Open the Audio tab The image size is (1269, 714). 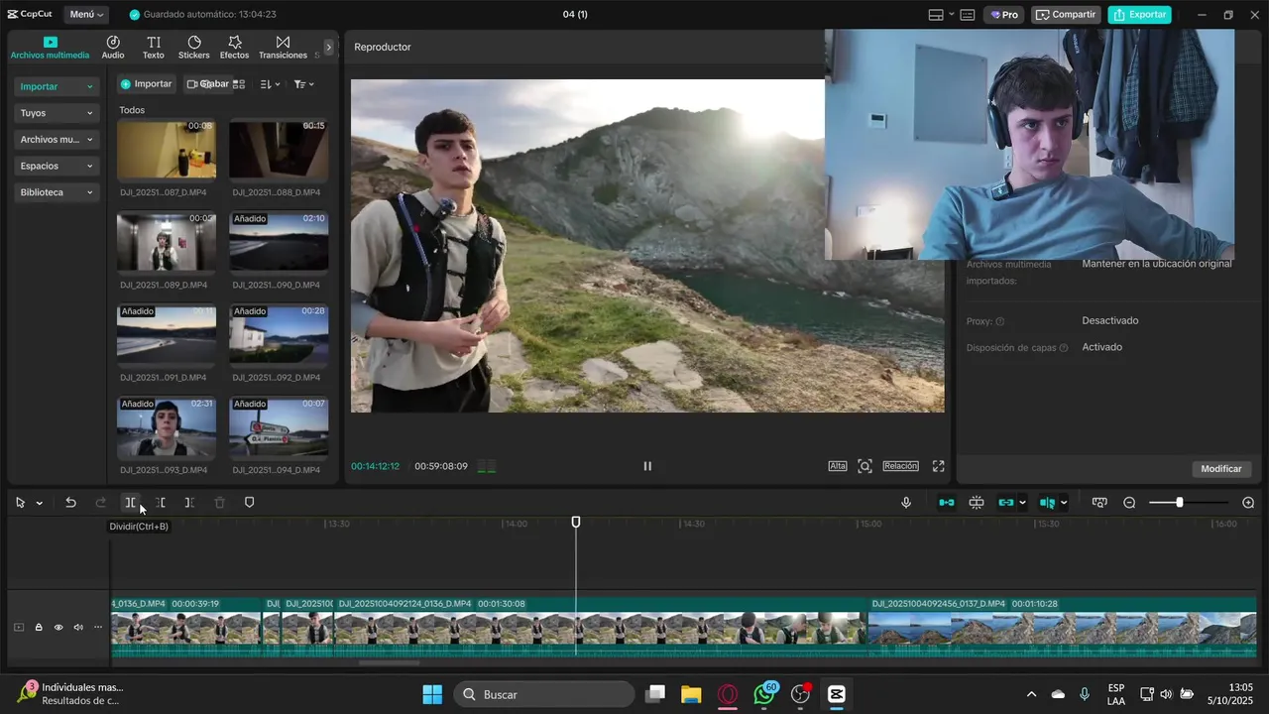113,48
